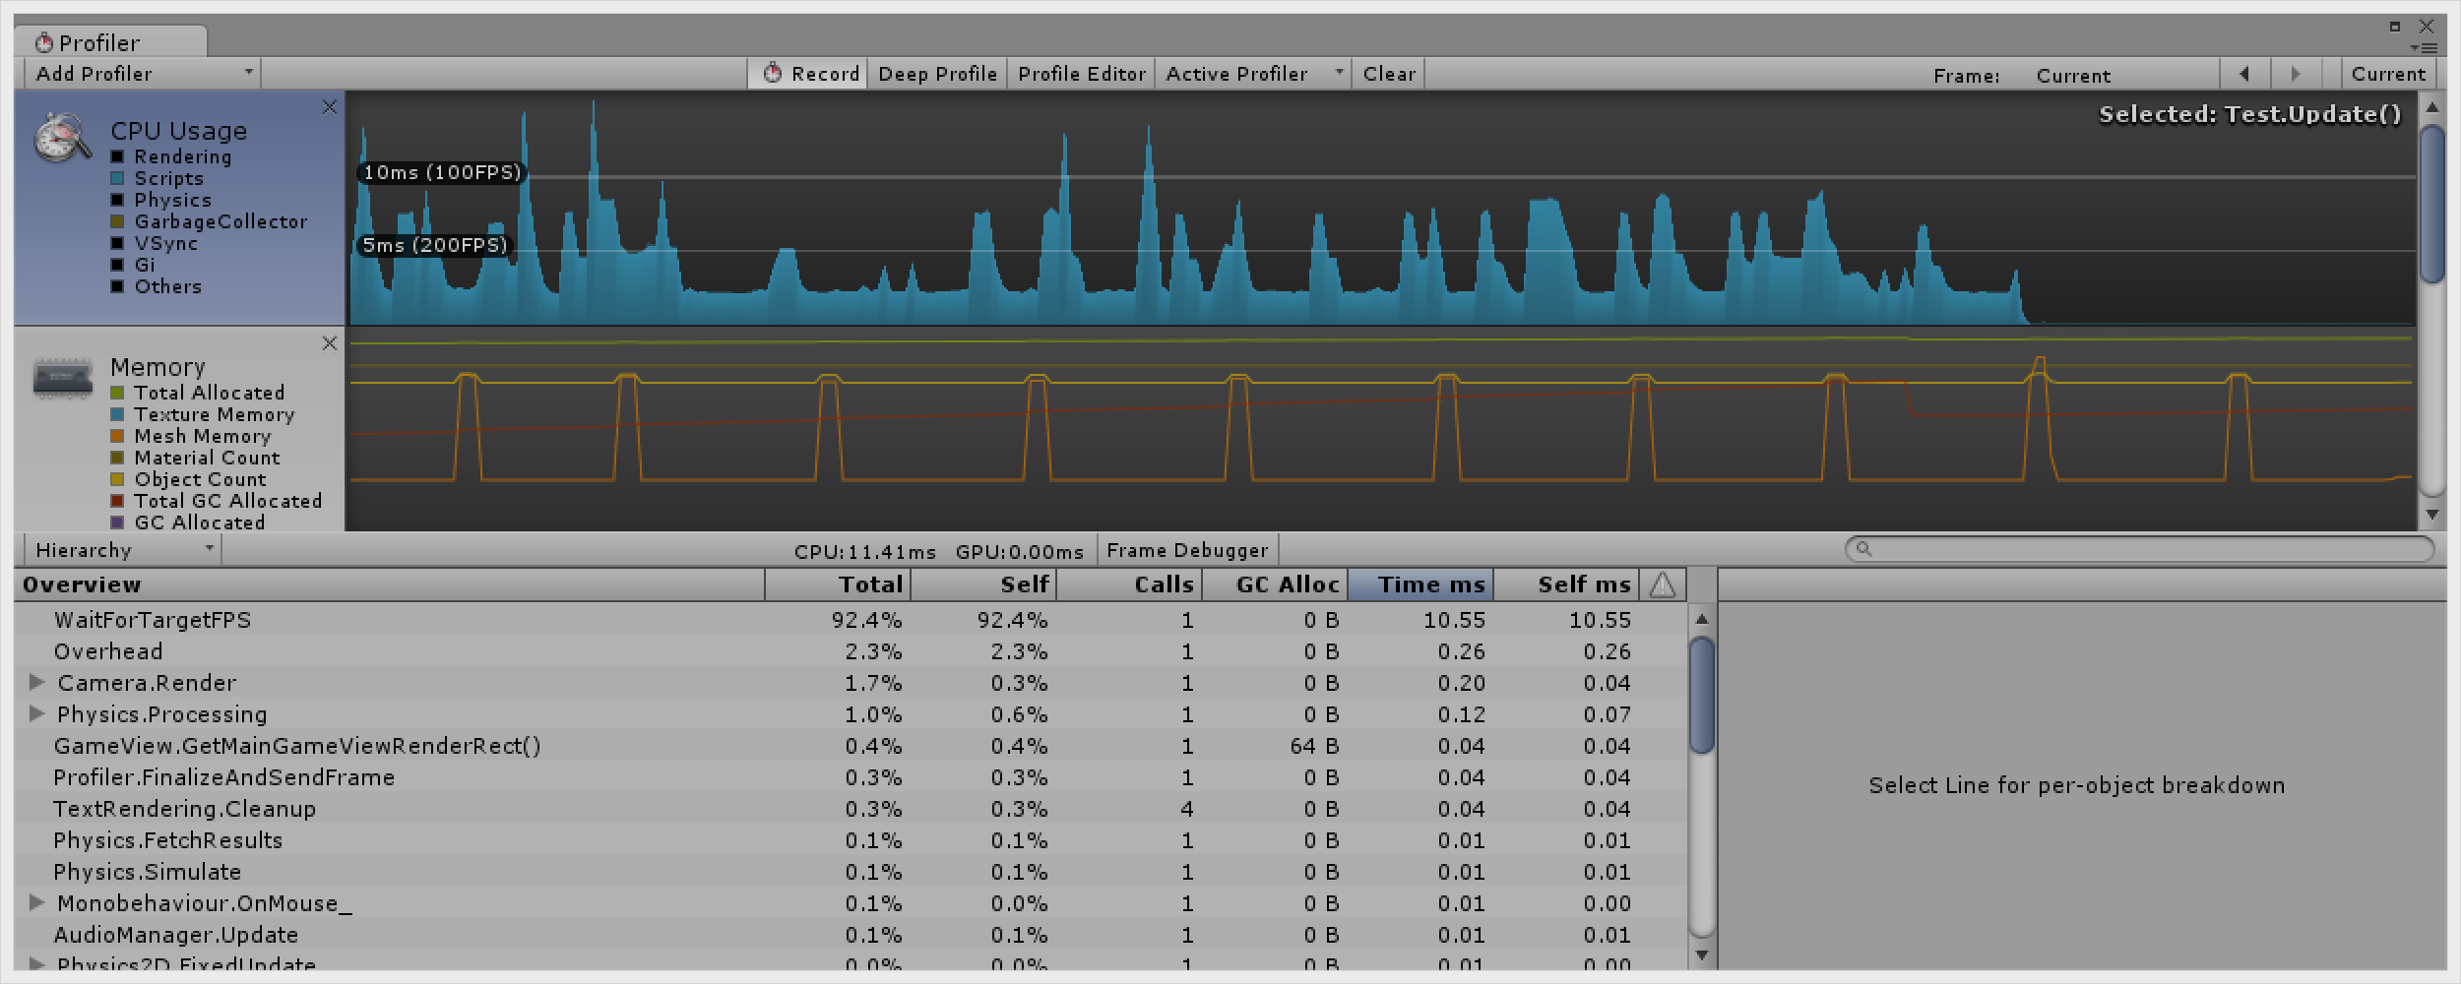Toggle the Scripts color legend

[117, 178]
